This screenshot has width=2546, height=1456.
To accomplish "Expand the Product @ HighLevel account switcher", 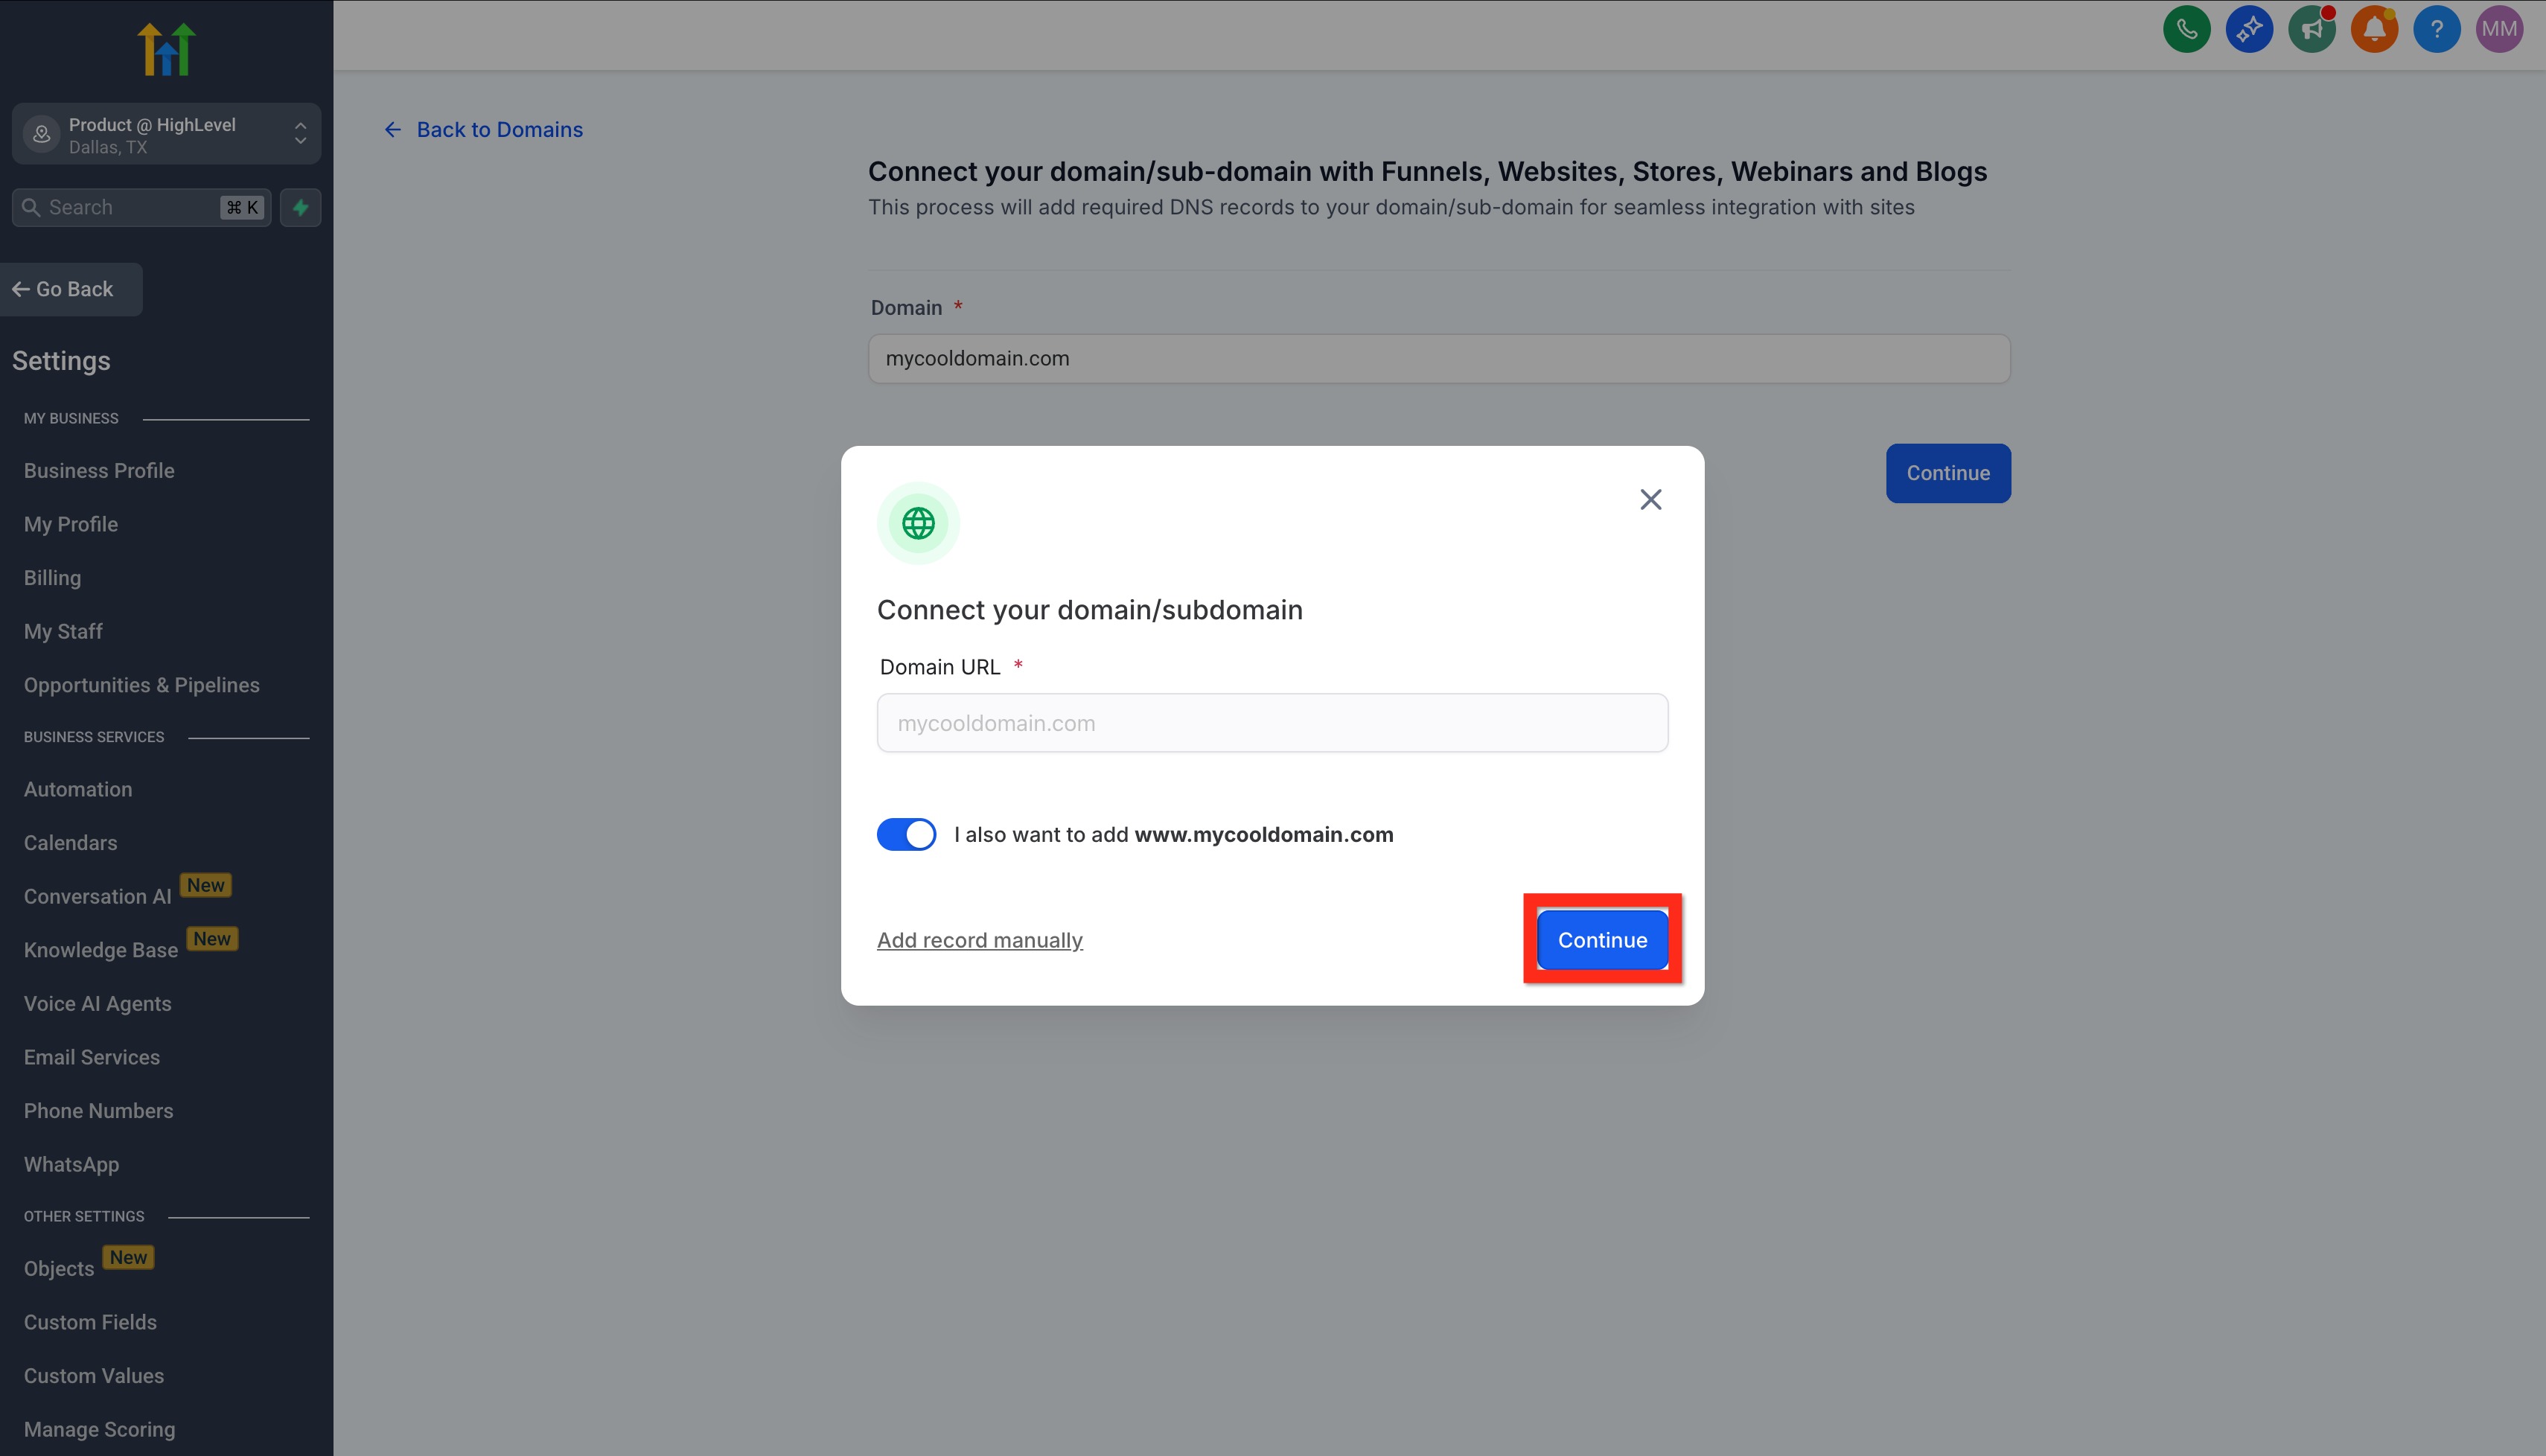I will pos(166,134).
